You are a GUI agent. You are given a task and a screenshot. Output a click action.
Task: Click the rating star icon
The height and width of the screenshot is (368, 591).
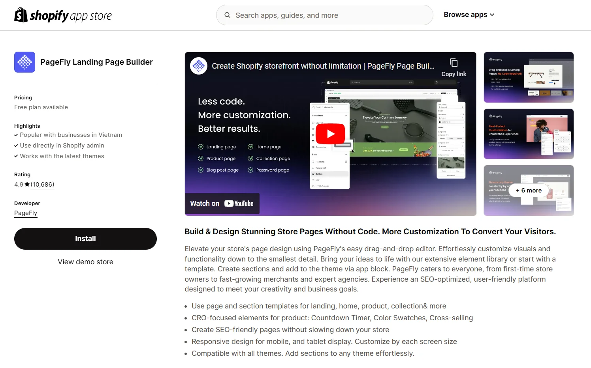(x=27, y=184)
